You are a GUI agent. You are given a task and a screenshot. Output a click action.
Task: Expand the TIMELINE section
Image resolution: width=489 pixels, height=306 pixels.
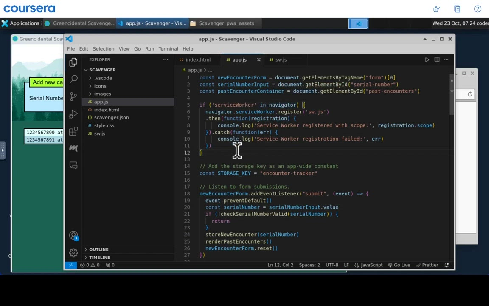pos(99,258)
